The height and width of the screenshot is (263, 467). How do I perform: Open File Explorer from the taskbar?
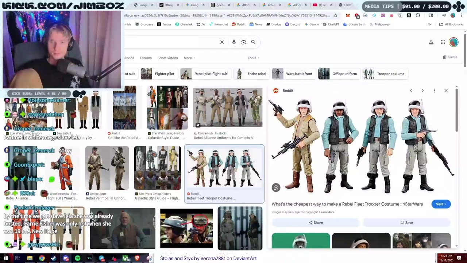point(30,258)
